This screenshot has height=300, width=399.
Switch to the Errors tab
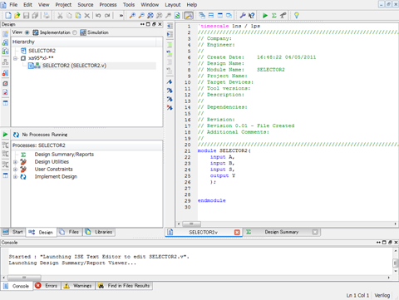point(47,286)
